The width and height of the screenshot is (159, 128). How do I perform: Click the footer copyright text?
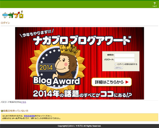[79, 126]
